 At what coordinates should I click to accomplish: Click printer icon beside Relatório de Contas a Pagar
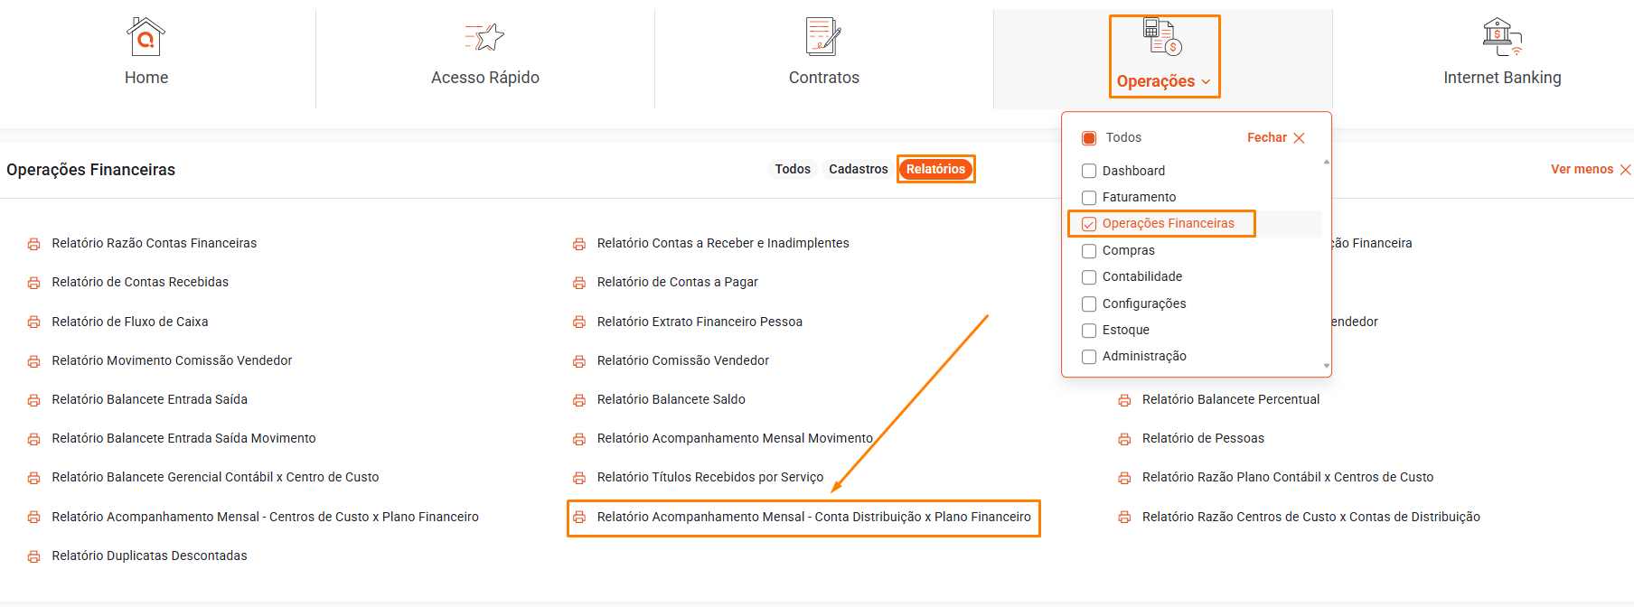click(x=579, y=283)
